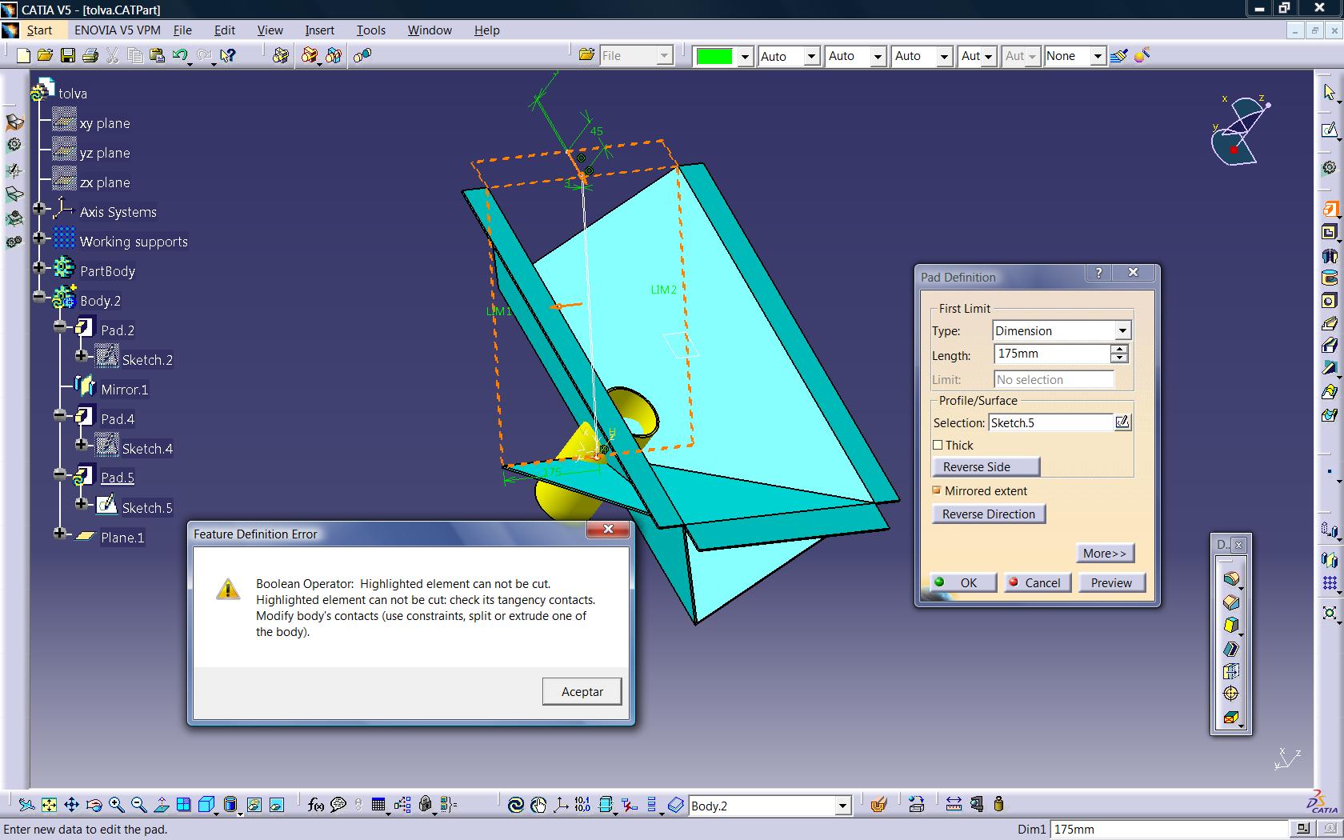Click the Save icon

click(68, 55)
